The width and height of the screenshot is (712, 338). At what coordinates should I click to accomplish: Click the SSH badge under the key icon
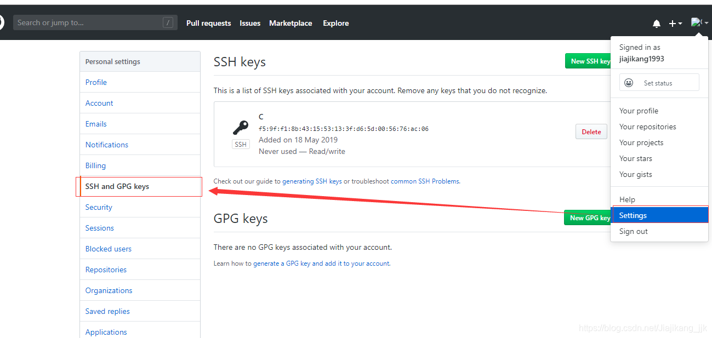pyautogui.click(x=241, y=145)
